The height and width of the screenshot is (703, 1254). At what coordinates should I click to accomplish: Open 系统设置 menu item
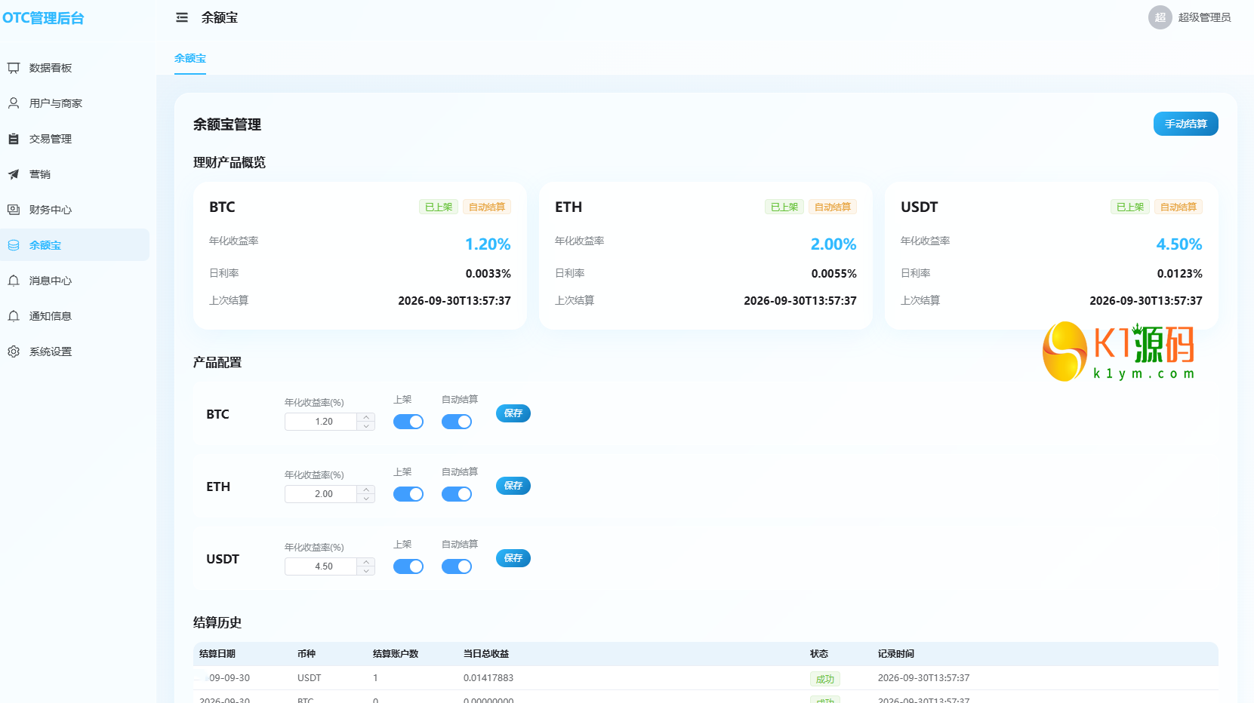(x=75, y=351)
